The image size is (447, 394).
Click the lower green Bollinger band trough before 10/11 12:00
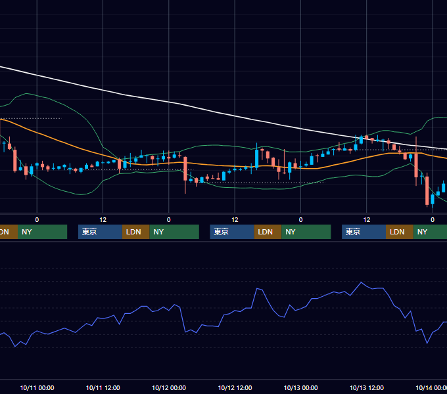coord(81,194)
